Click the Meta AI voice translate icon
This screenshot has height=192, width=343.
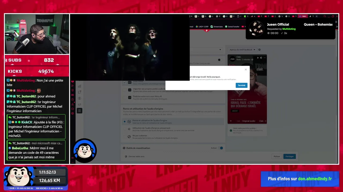(x=130, y=98)
